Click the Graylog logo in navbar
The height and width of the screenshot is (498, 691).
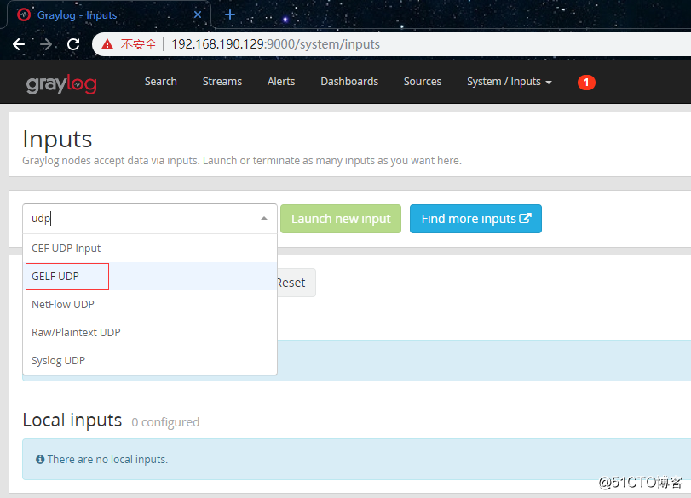click(61, 83)
